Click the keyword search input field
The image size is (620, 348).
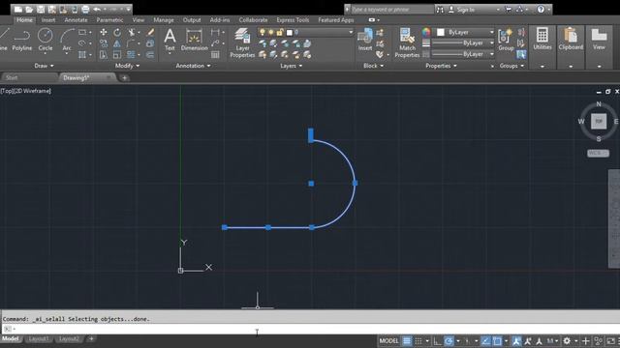pos(391,10)
